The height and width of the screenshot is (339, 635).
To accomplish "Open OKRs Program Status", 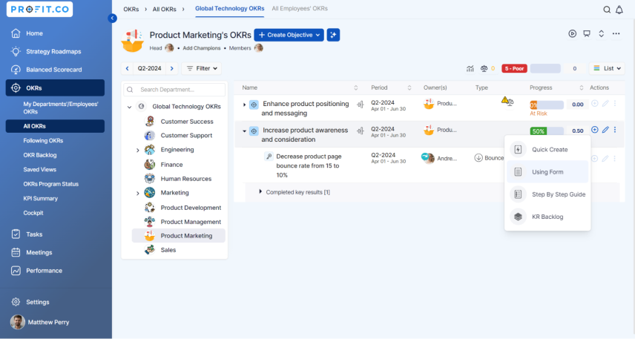I will click(51, 184).
